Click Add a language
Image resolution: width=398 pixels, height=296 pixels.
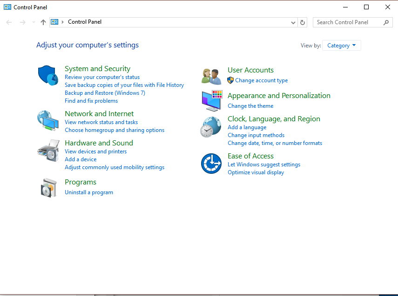coord(247,127)
